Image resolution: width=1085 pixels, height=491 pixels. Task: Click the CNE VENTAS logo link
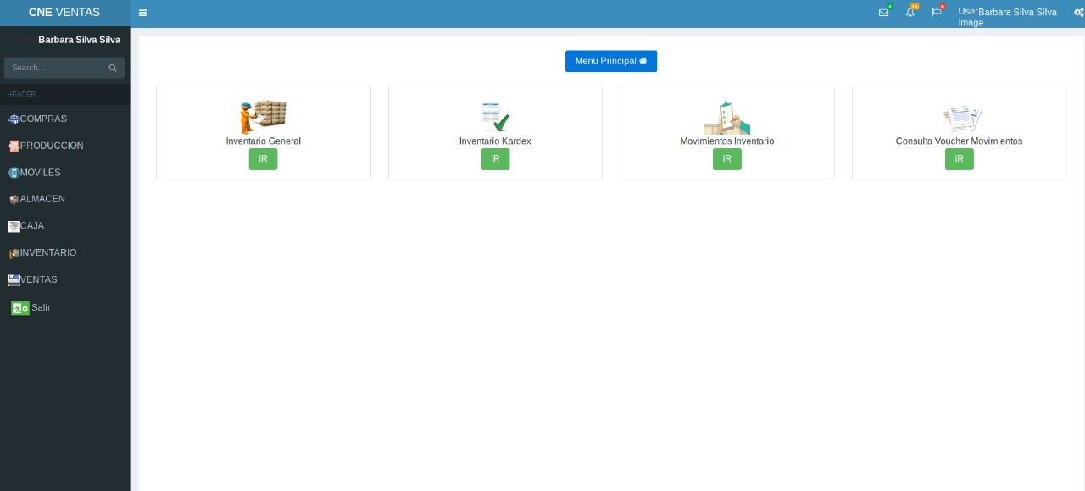(64, 13)
